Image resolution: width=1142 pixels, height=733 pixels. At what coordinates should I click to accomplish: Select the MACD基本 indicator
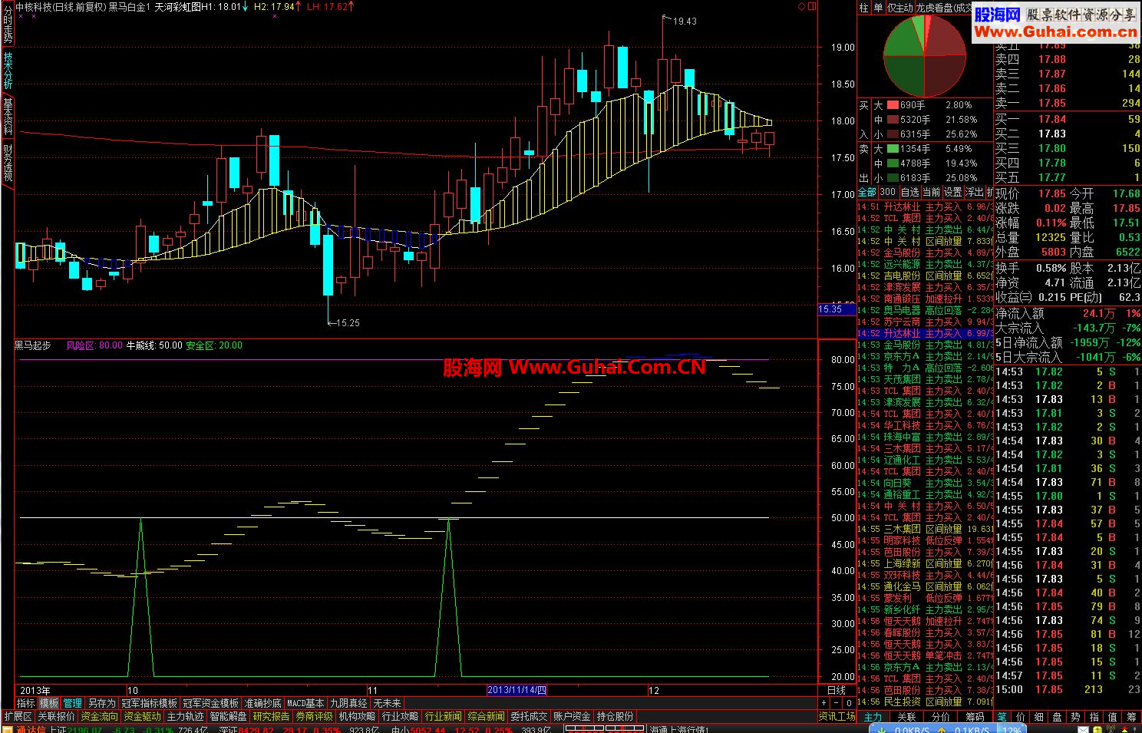[305, 703]
